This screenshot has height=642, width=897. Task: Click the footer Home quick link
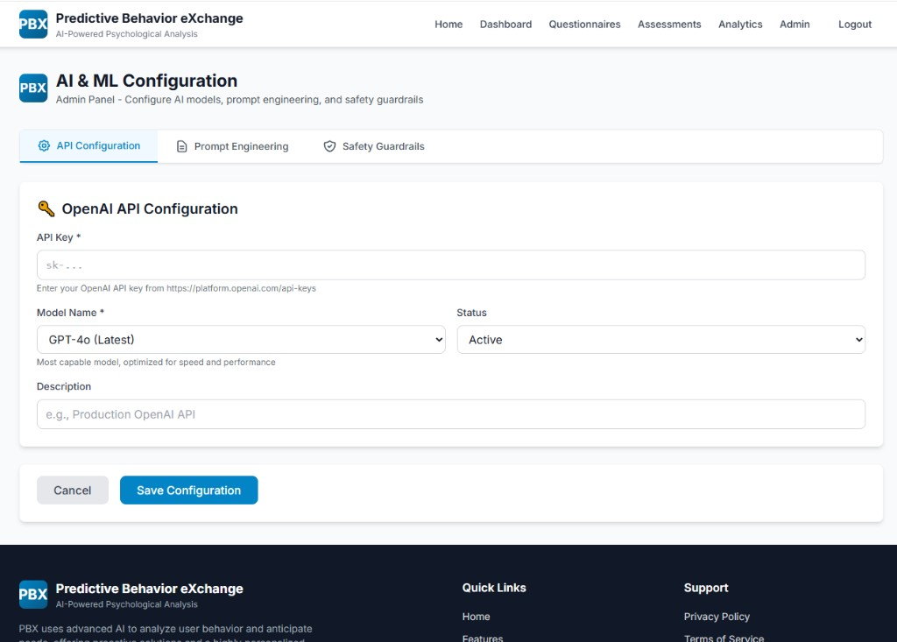tap(476, 617)
